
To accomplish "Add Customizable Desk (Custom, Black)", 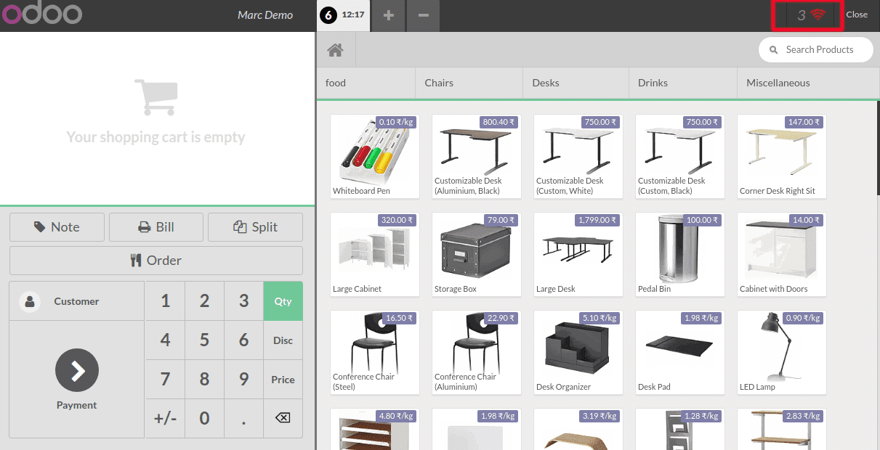I will point(680,156).
